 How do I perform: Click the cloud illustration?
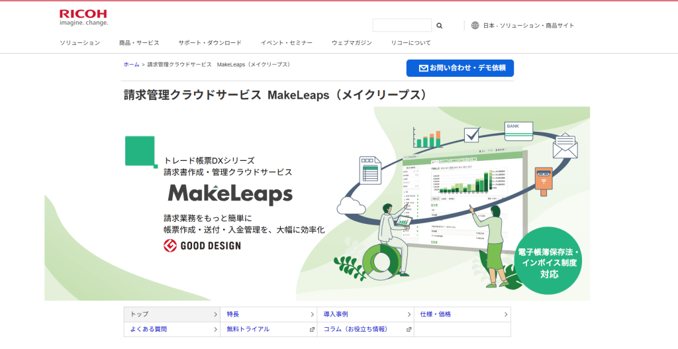pyautogui.click(x=351, y=205)
